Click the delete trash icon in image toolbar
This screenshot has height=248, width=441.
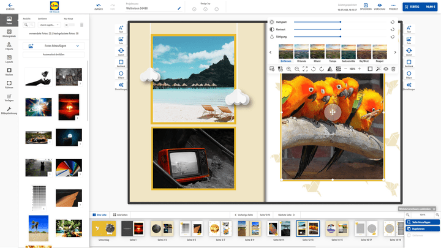point(393,69)
